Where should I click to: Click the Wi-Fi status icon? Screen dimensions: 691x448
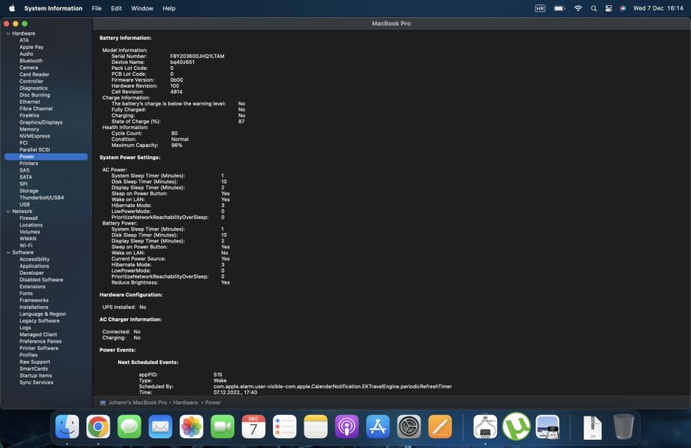(x=578, y=8)
